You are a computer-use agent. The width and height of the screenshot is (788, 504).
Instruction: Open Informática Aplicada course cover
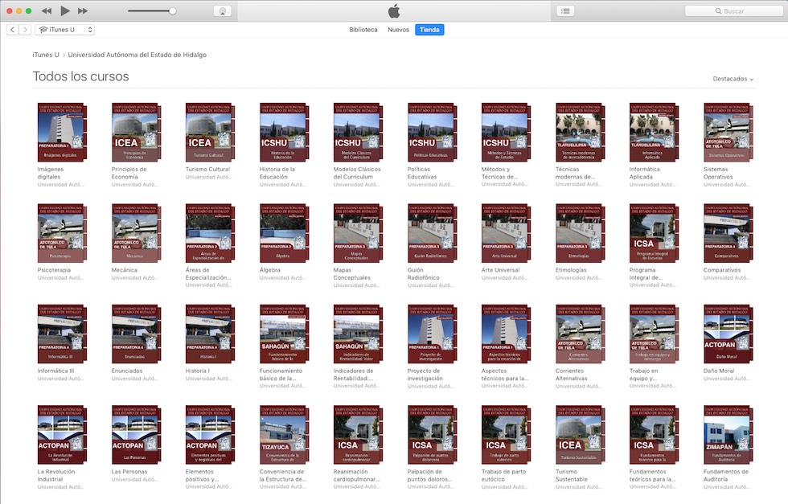click(654, 132)
